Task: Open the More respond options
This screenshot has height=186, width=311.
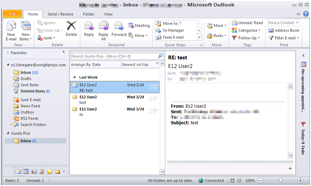Action: pos(138,36)
